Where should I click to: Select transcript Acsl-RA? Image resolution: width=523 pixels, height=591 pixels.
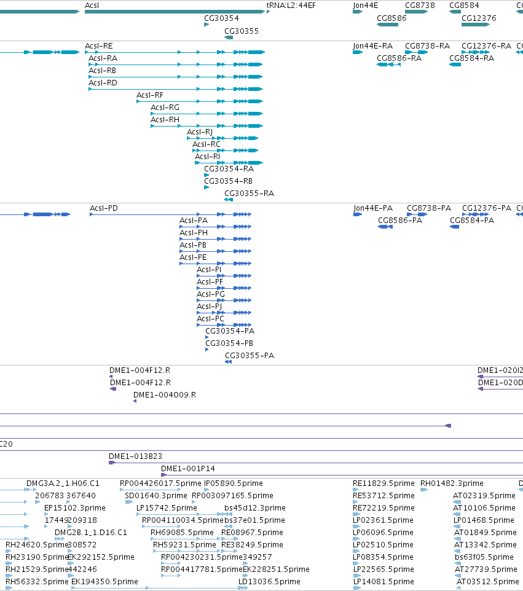pos(103,58)
